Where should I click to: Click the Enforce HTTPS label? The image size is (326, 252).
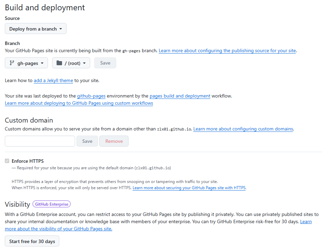[x=28, y=161]
